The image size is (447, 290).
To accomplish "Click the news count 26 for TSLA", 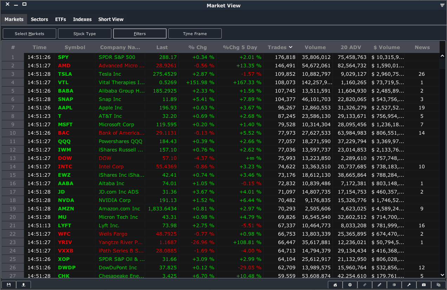I will coord(422,74).
